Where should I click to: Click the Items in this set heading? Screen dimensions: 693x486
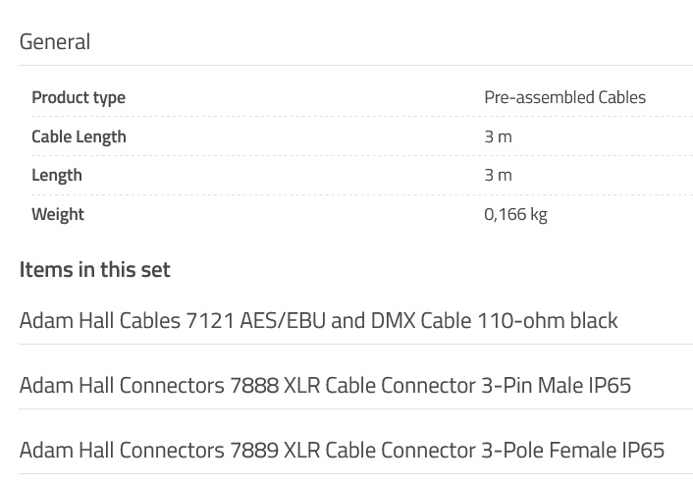94,269
